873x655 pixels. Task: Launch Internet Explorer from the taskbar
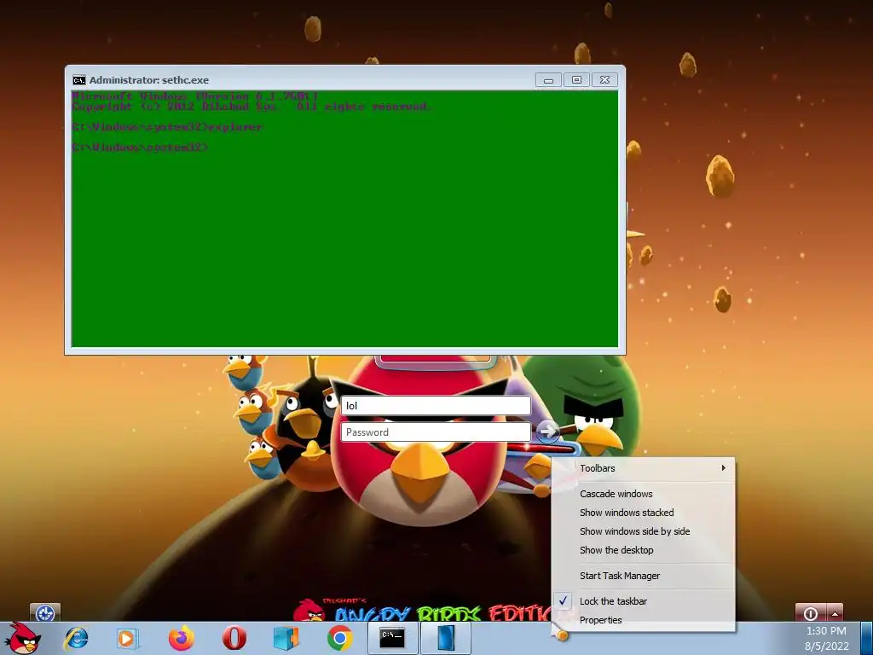coord(76,638)
